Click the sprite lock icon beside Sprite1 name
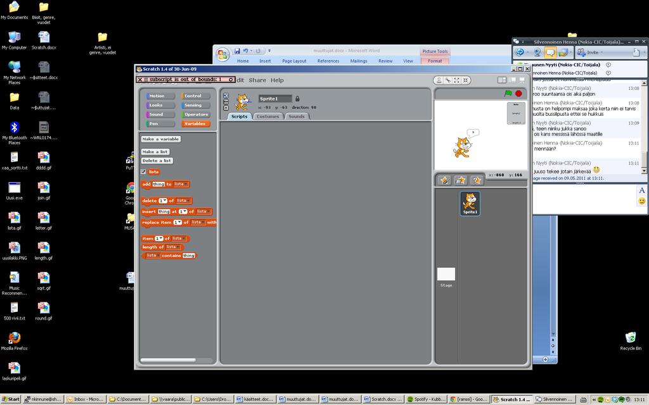 297,99
